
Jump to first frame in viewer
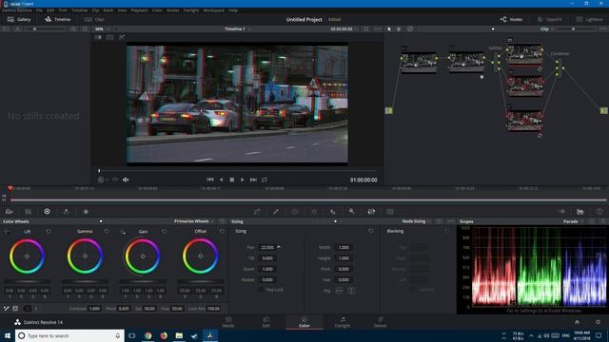tap(210, 180)
